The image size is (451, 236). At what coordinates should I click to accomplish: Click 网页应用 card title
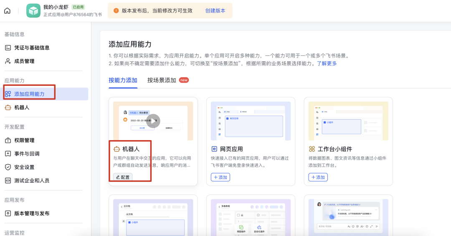tap(231, 149)
